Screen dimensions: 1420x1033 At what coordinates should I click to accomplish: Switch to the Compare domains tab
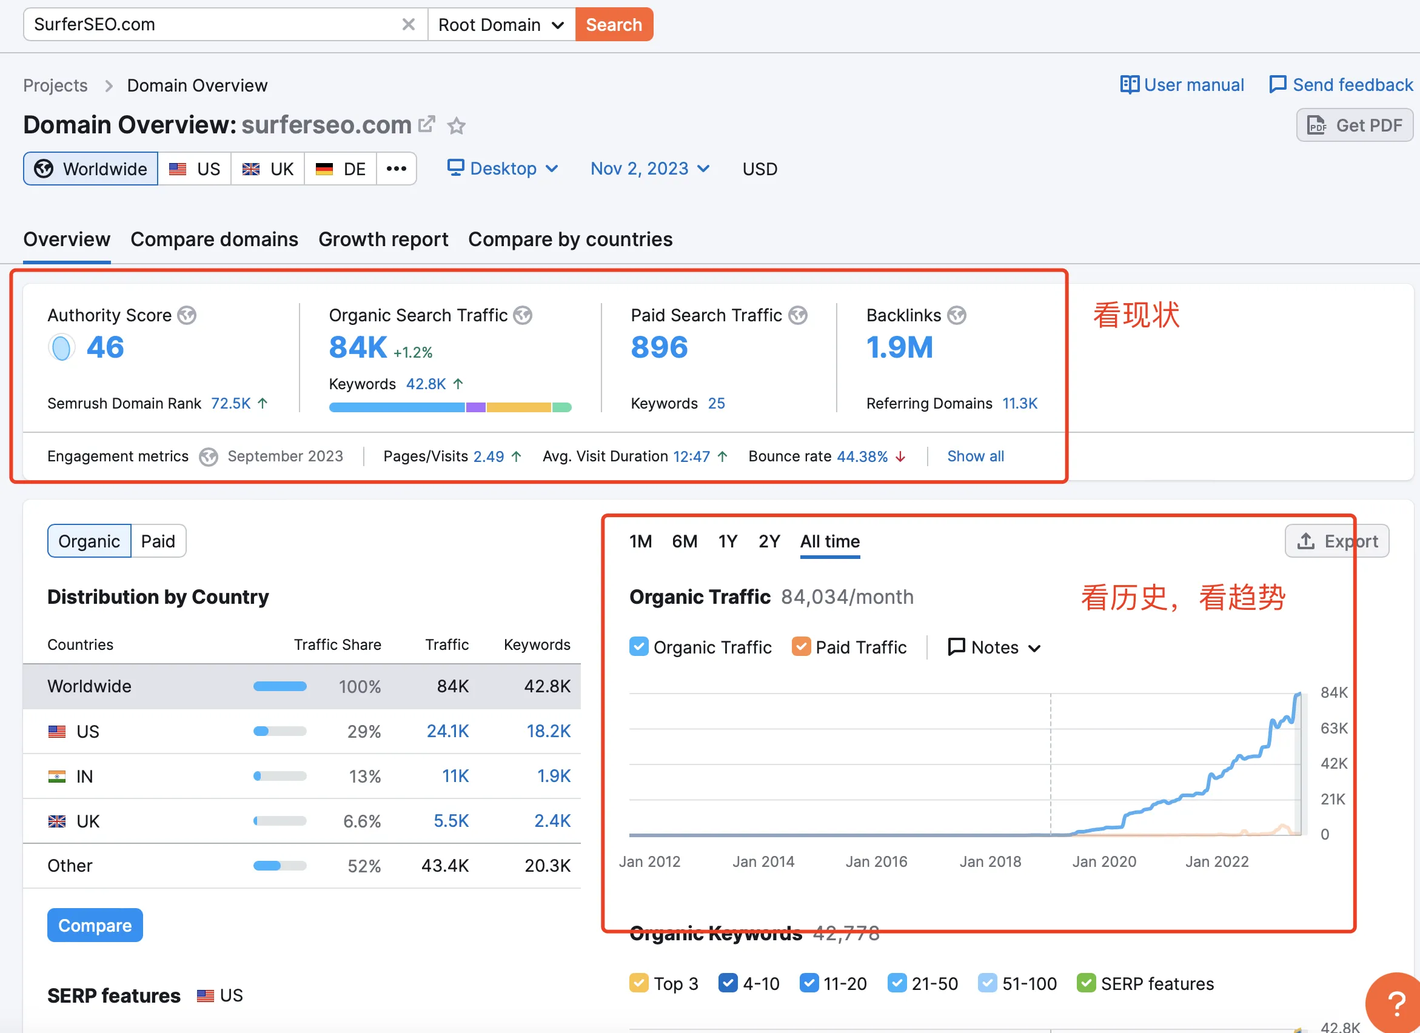point(215,238)
